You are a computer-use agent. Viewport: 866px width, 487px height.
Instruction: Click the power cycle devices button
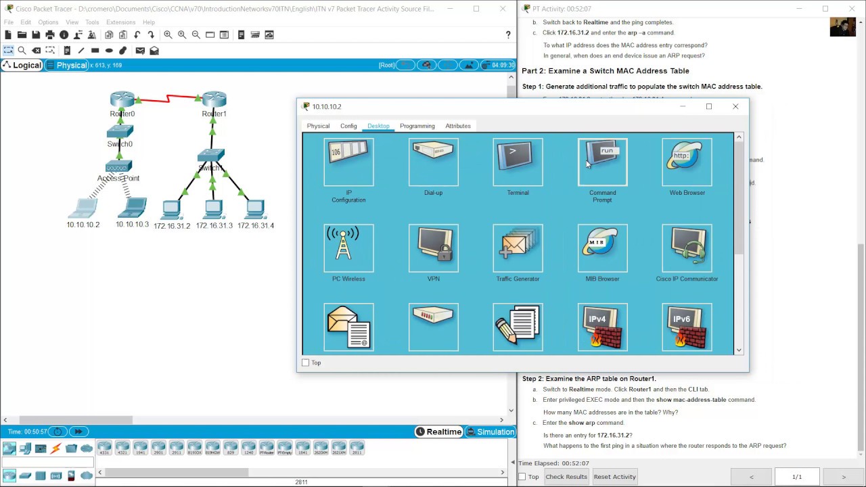(x=58, y=432)
